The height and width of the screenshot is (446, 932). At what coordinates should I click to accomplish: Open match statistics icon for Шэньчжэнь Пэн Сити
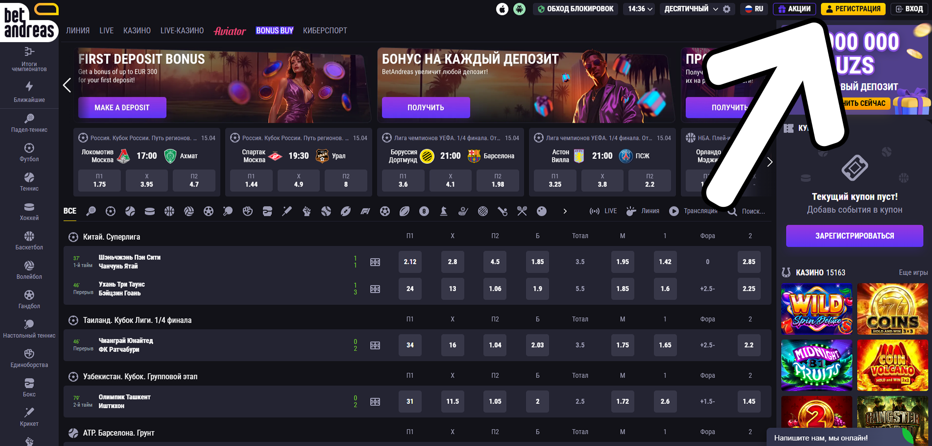click(x=375, y=262)
